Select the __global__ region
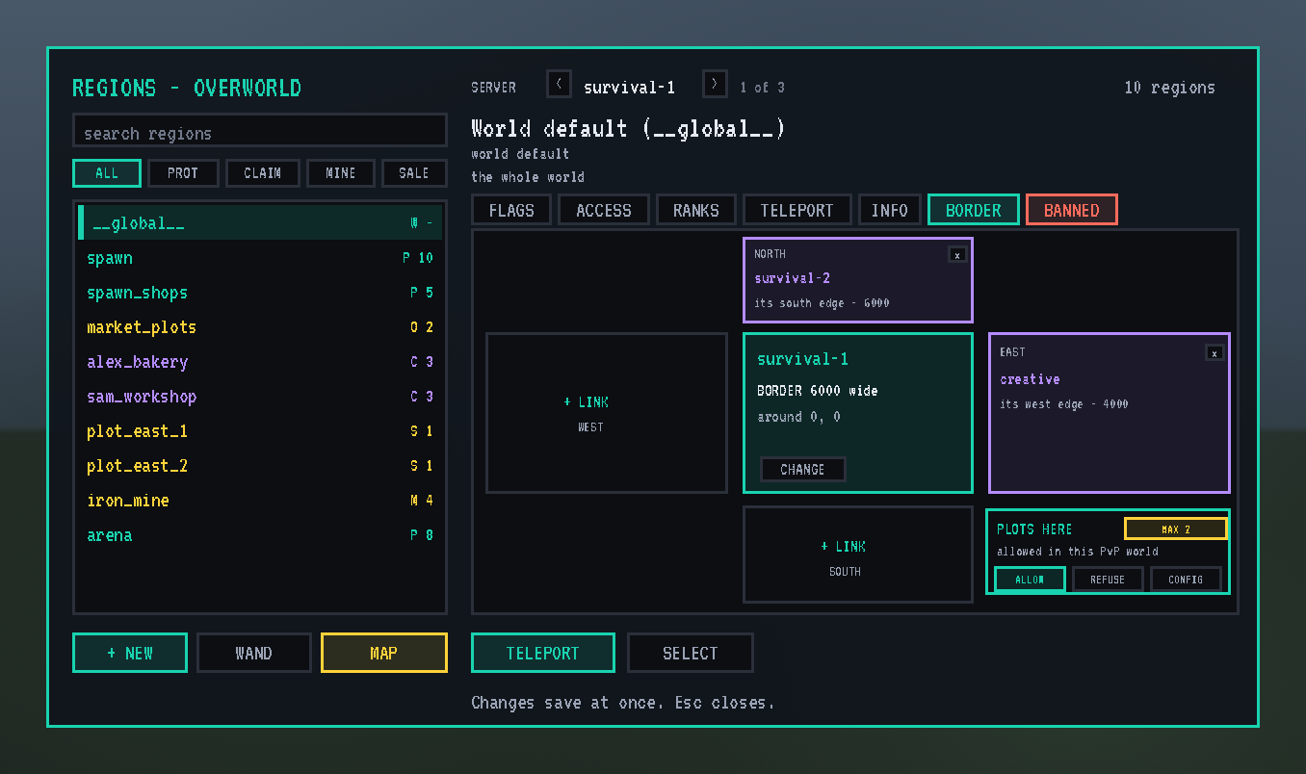 click(260, 223)
